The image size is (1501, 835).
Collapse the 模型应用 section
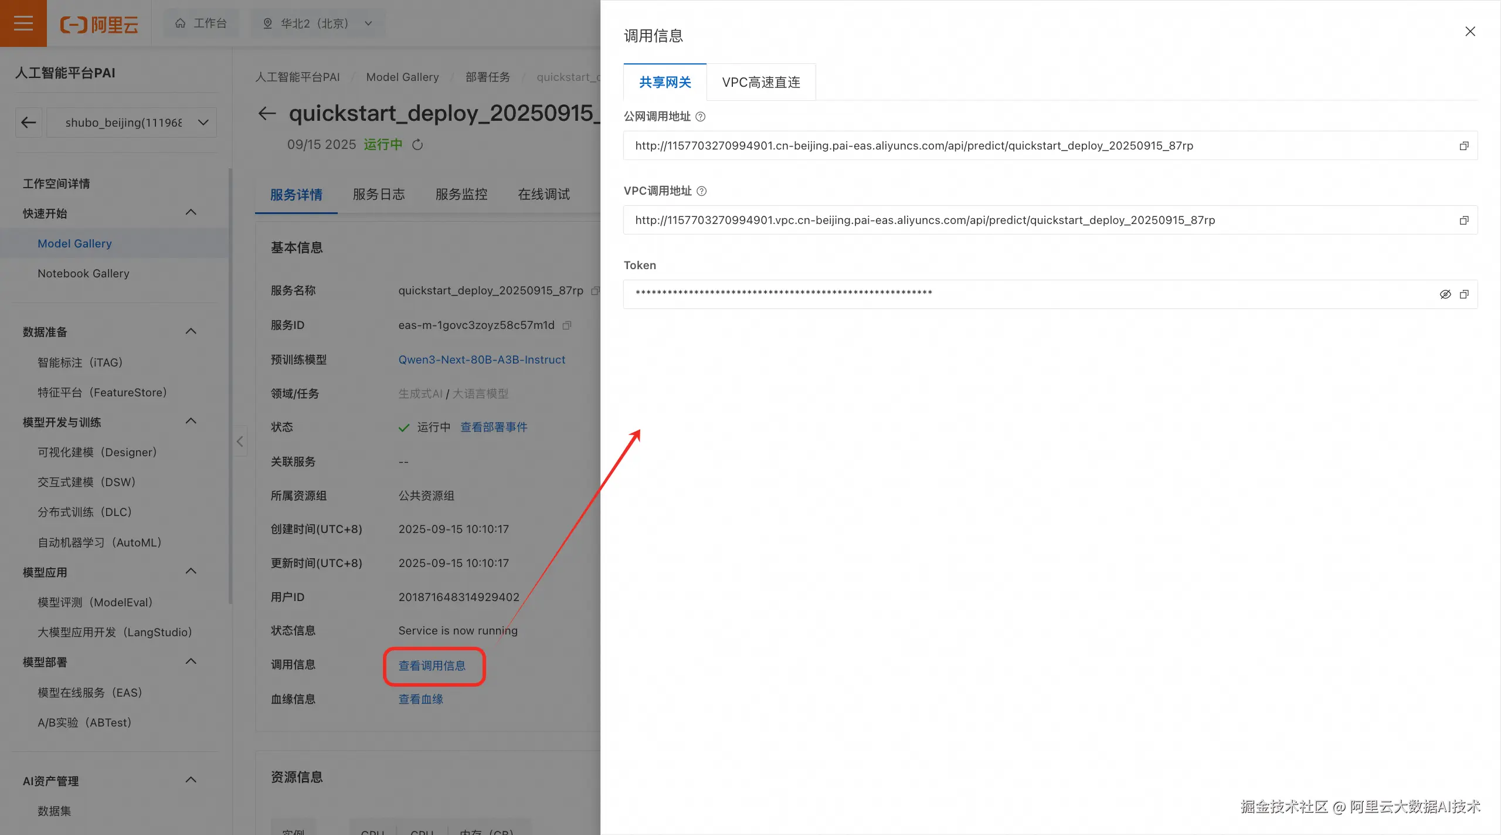pos(191,571)
